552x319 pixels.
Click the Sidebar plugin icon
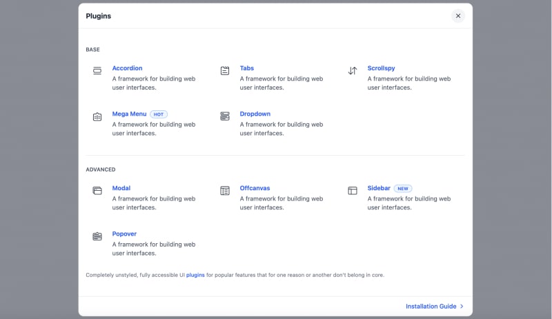(x=353, y=191)
